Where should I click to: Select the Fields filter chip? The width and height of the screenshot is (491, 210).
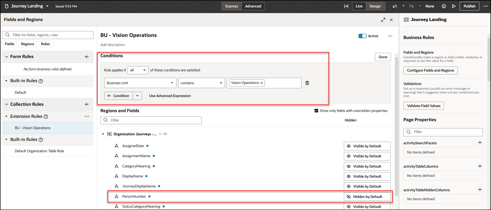point(10,44)
